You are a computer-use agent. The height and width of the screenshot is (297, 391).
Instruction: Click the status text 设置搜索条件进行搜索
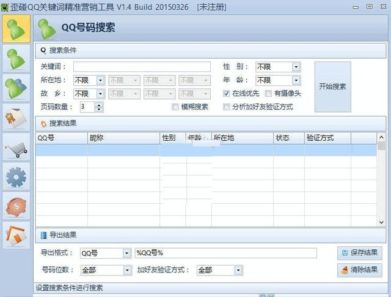pos(69,288)
